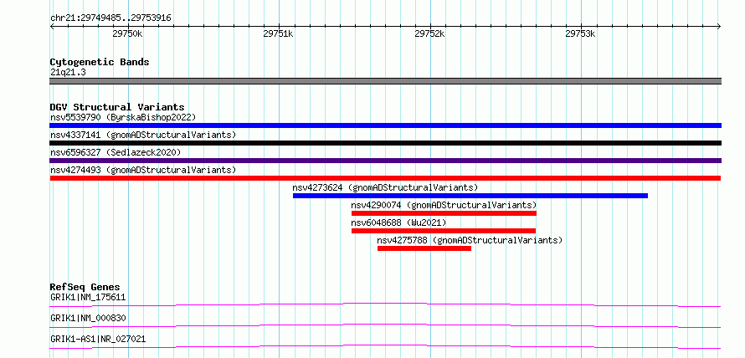Click the blue nsv5539790 variant bar
Screen dimensions: 745x358
tap(385, 125)
